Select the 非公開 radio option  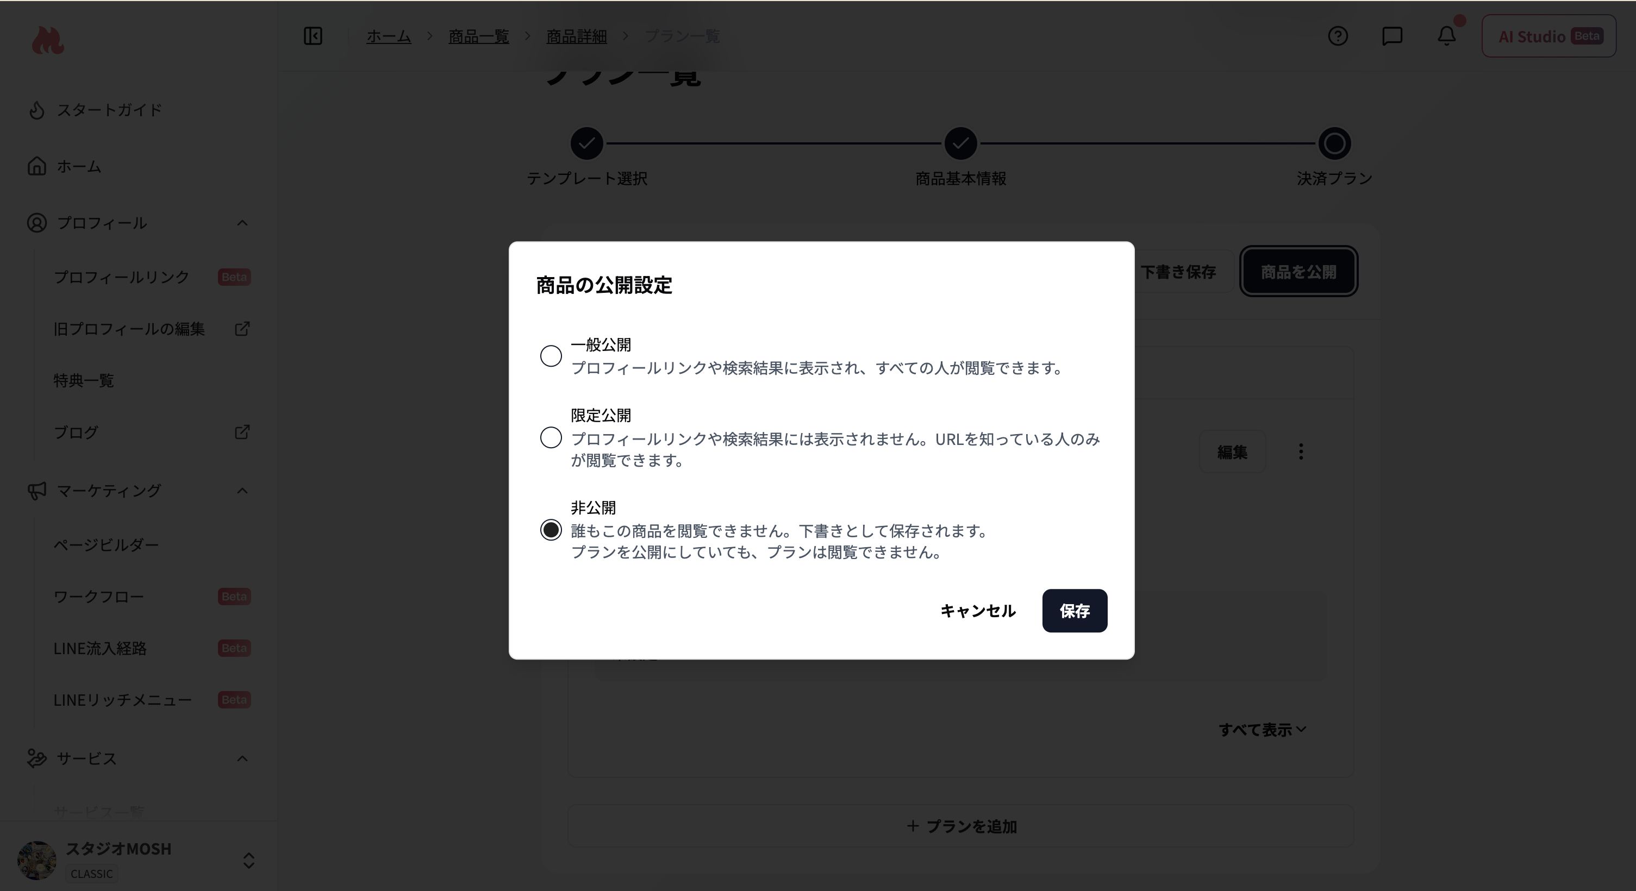click(551, 530)
